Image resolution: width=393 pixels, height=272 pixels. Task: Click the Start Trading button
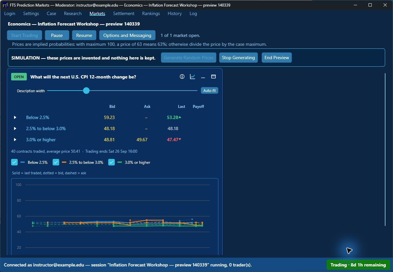point(25,35)
